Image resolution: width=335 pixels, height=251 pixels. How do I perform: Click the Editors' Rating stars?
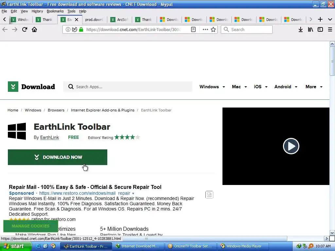[127, 137]
